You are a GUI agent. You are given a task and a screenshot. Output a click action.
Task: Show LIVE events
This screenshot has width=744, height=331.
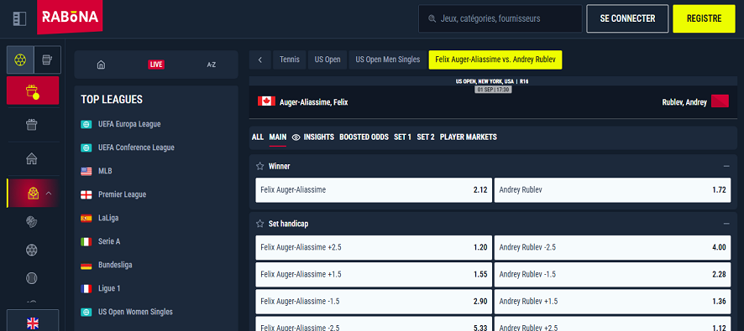pyautogui.click(x=156, y=65)
